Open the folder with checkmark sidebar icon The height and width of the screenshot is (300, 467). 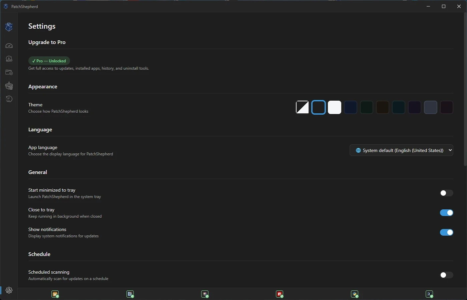click(9, 72)
